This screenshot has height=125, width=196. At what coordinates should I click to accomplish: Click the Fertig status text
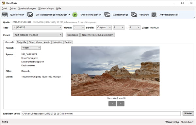click(x=5, y=122)
